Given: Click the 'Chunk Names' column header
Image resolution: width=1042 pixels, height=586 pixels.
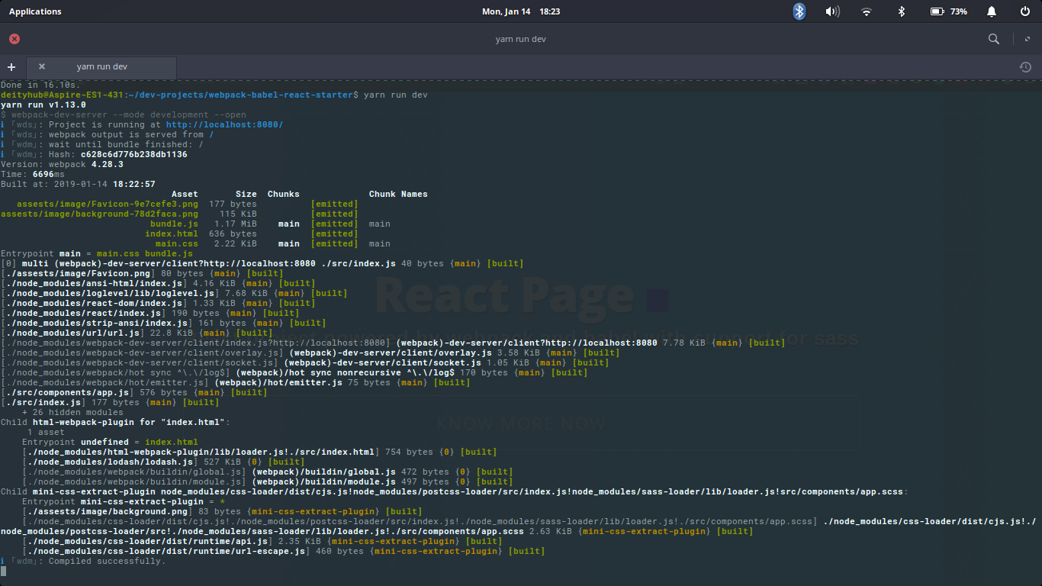Looking at the screenshot, I should pos(398,194).
